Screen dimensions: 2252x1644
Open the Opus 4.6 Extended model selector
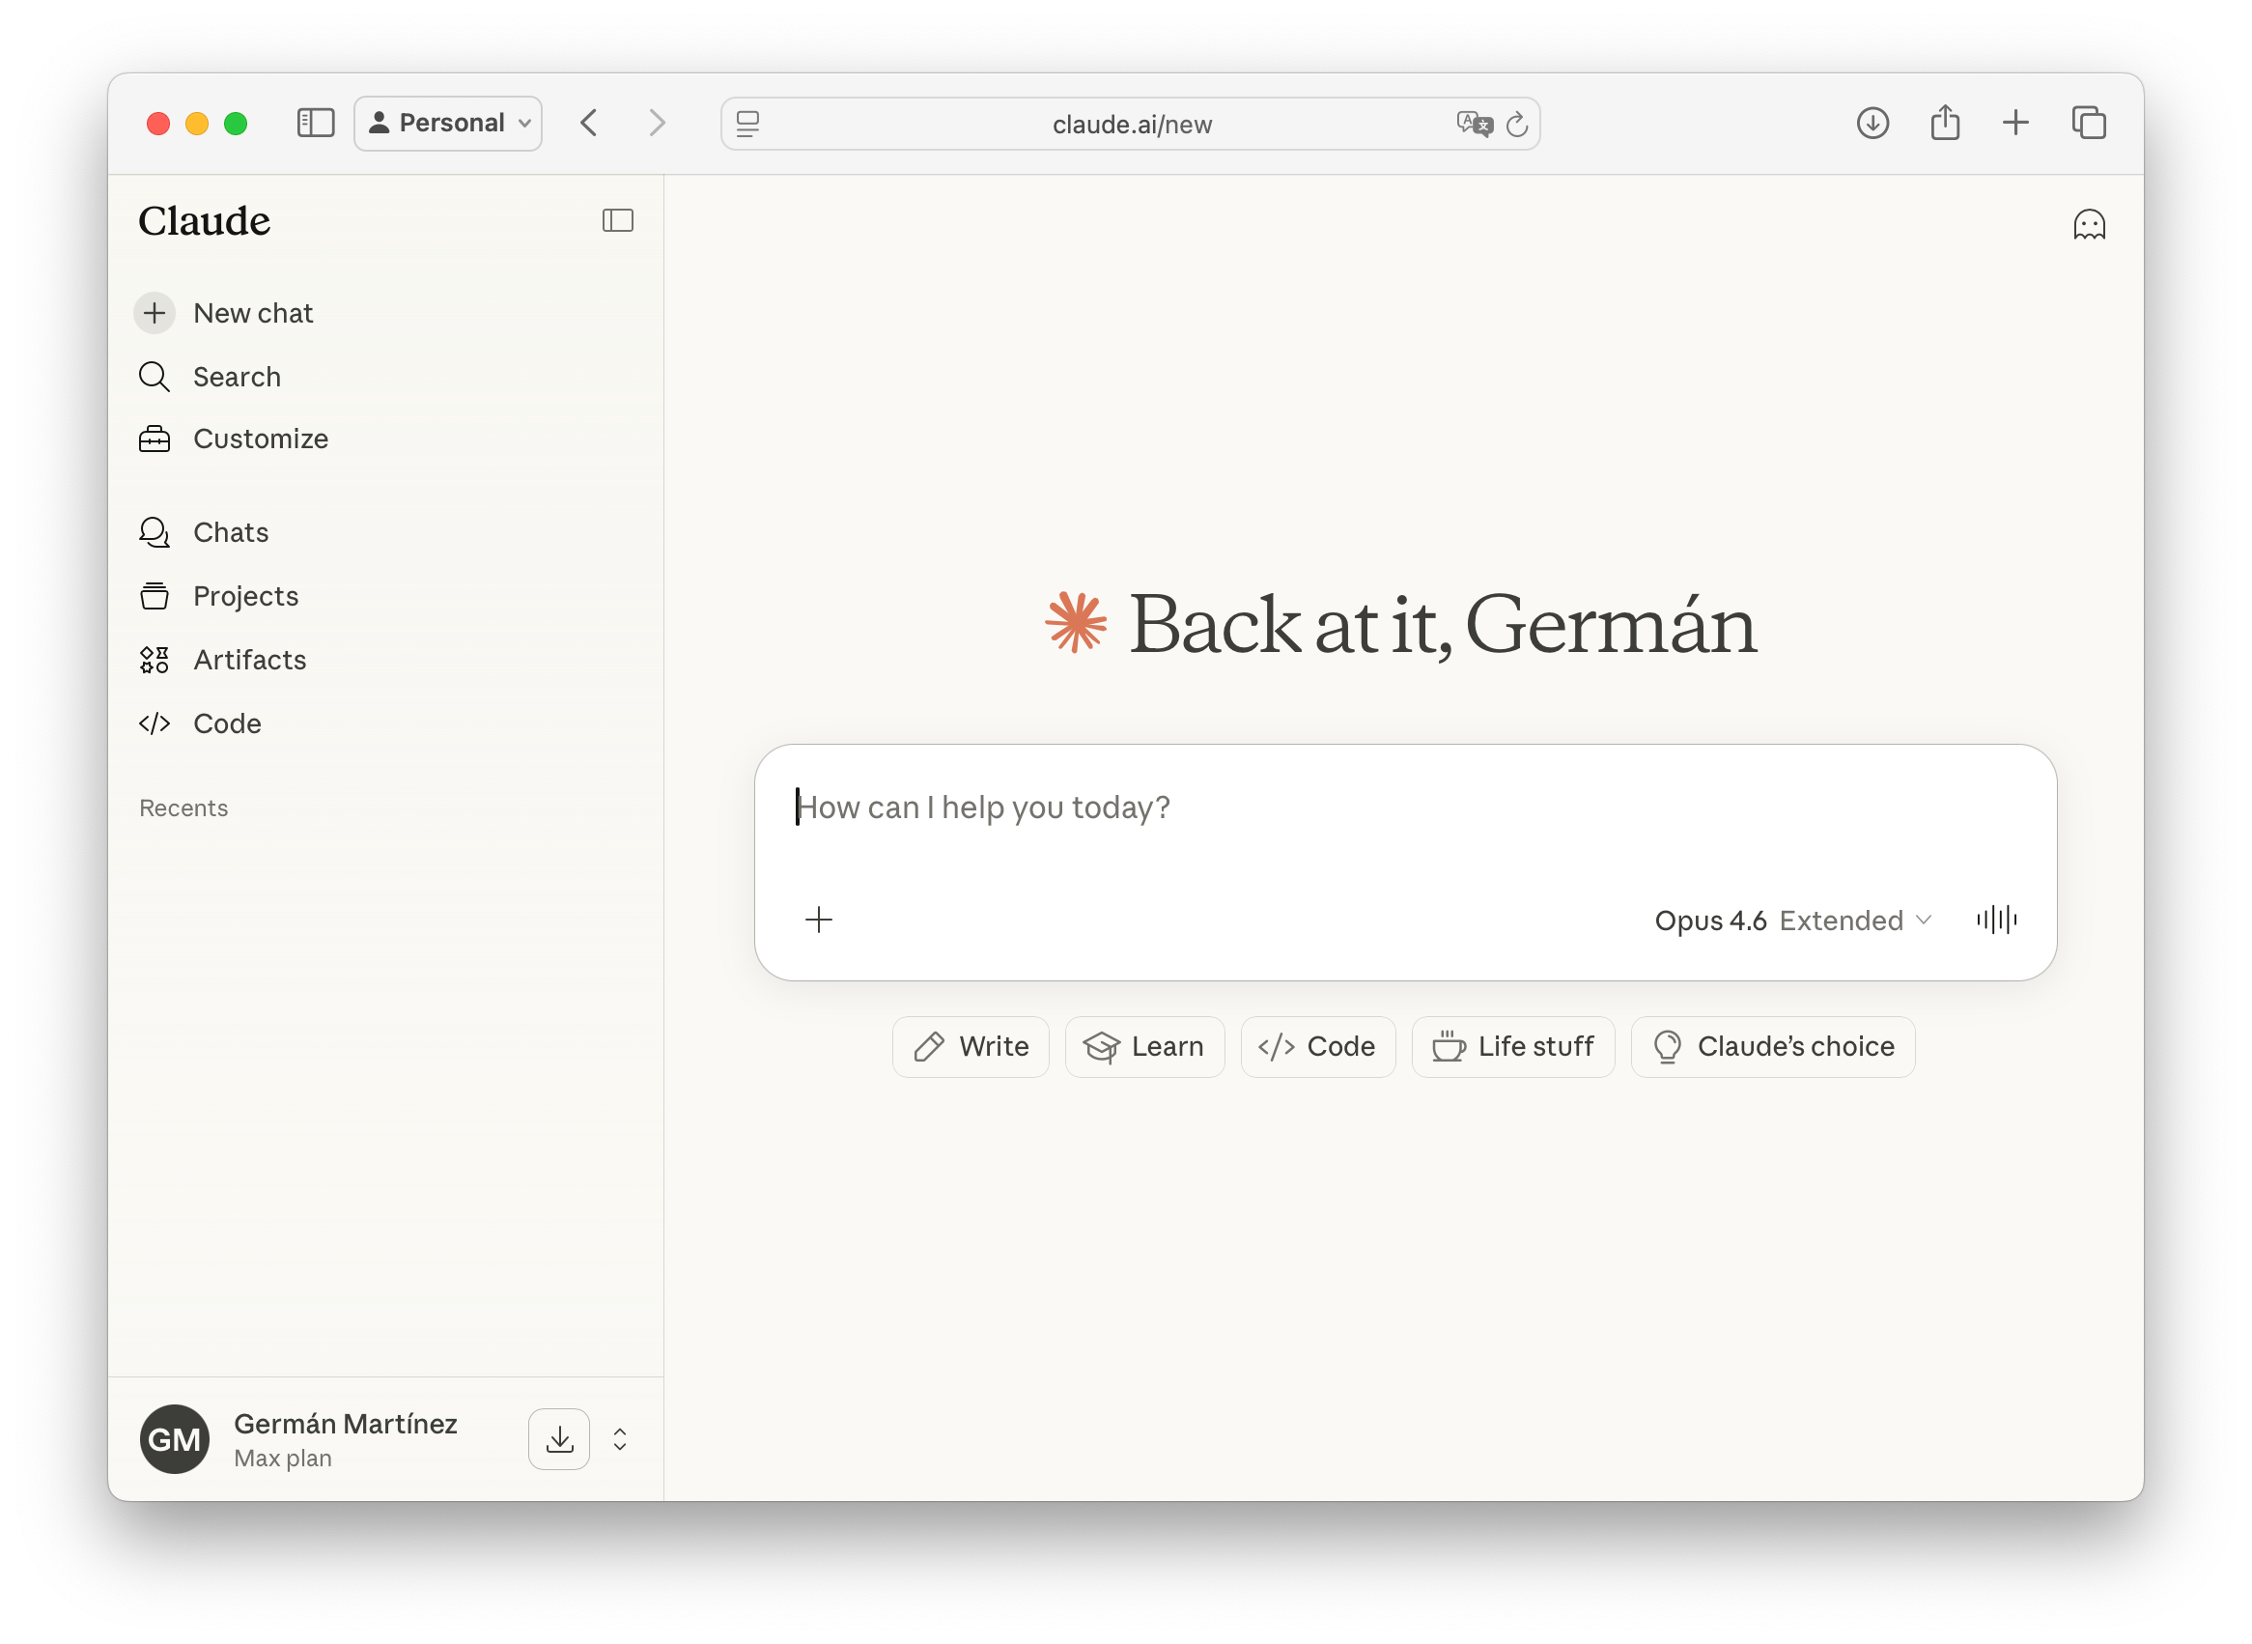point(1792,921)
